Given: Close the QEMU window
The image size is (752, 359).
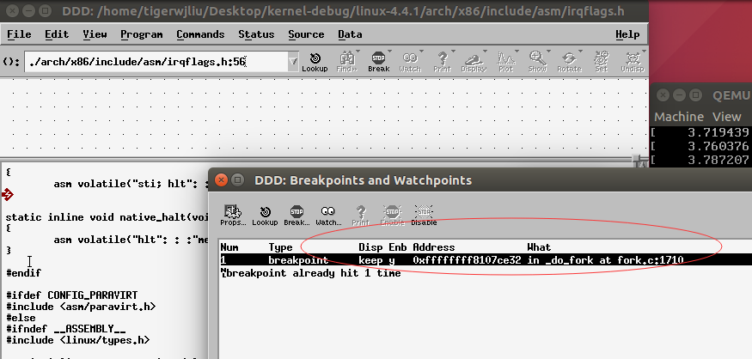Looking at the screenshot, I should click(x=663, y=95).
